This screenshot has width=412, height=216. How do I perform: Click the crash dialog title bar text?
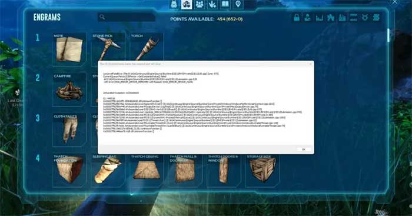pos(130,64)
